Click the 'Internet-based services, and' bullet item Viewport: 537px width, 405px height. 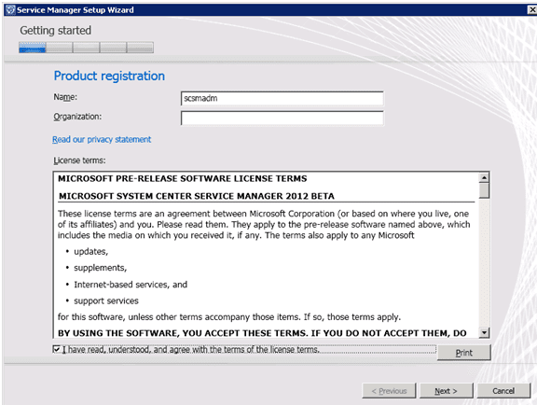pyautogui.click(x=131, y=285)
